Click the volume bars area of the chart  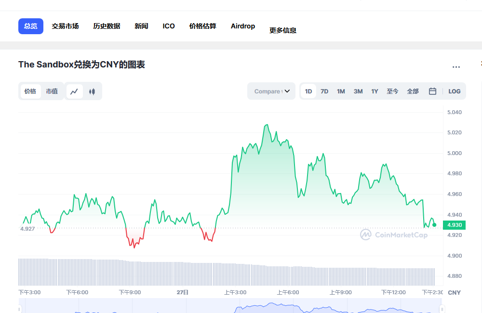click(227, 272)
